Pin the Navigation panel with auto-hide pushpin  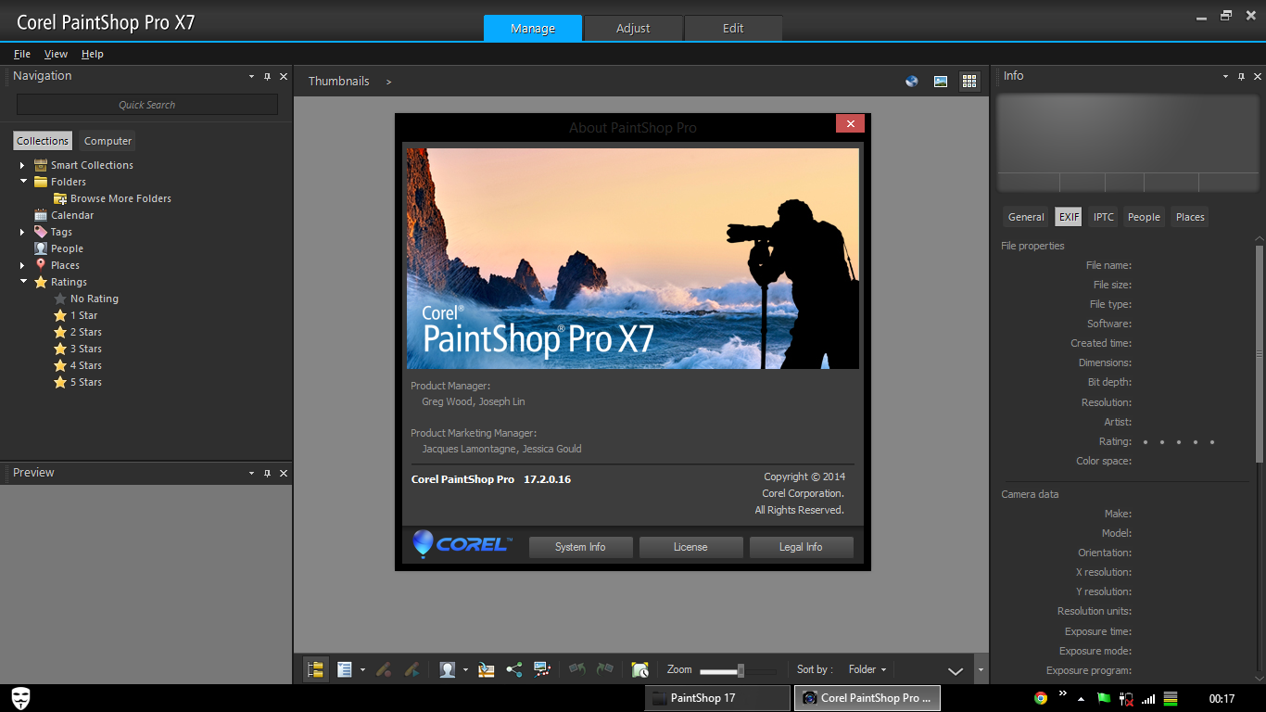click(267, 77)
